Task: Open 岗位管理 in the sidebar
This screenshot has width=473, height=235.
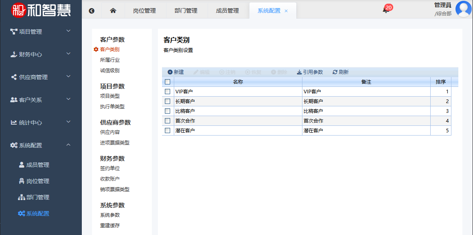Action: click(38, 181)
